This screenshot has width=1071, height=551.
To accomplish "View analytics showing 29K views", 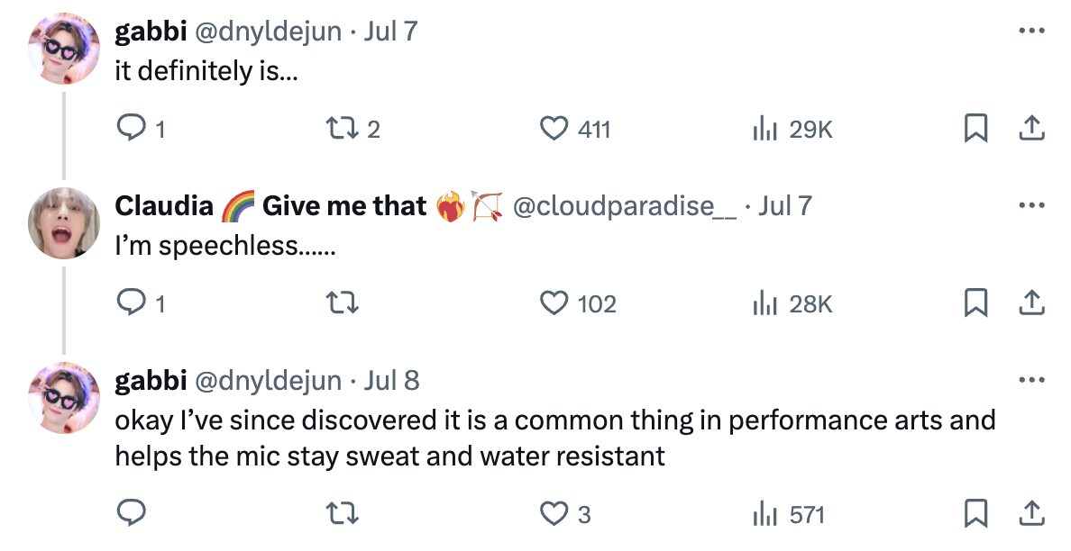I will [764, 130].
